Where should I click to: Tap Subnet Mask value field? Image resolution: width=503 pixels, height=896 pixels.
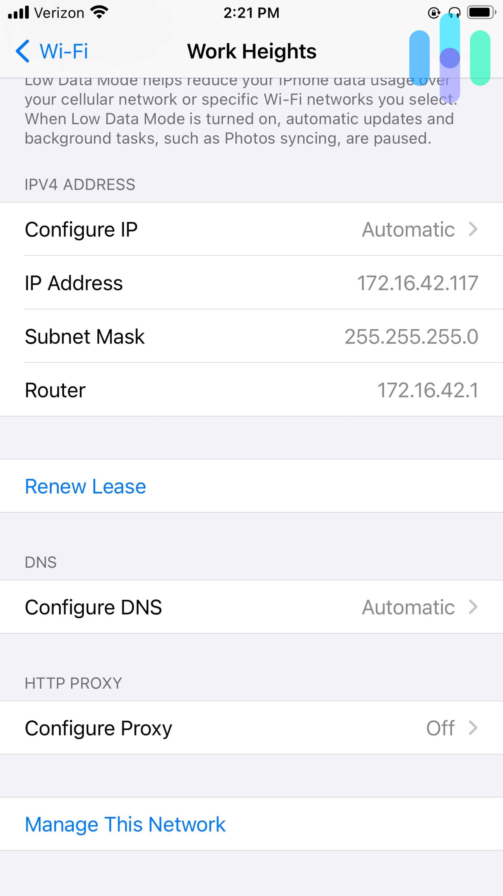coord(411,336)
